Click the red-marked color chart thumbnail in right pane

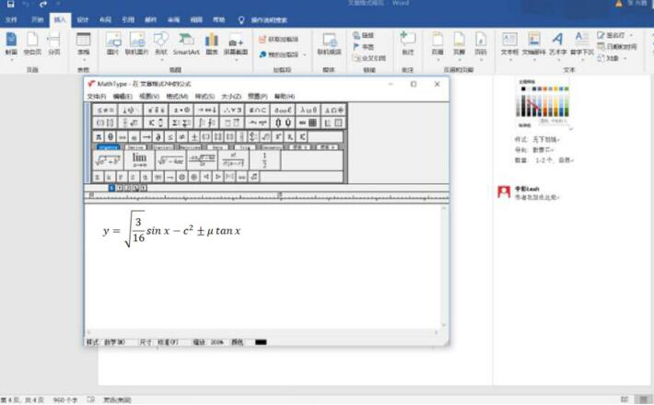[x=543, y=101]
